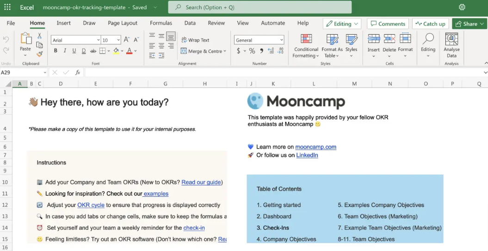
Task: Click the Undo arrow
Action: (6, 39)
